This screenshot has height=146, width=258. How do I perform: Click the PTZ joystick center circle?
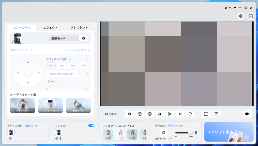[x=28, y=72]
